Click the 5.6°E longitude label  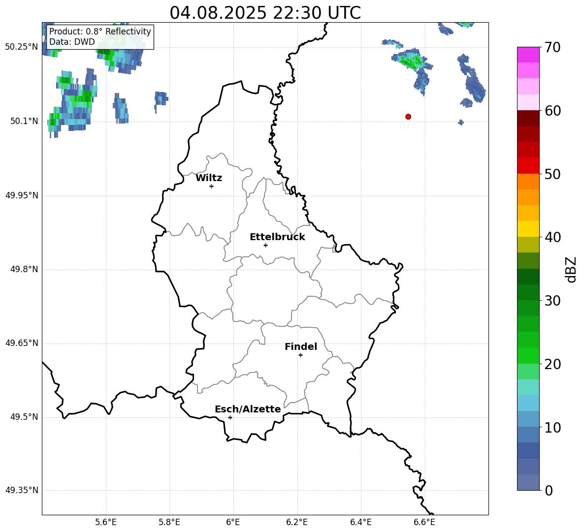105,522
